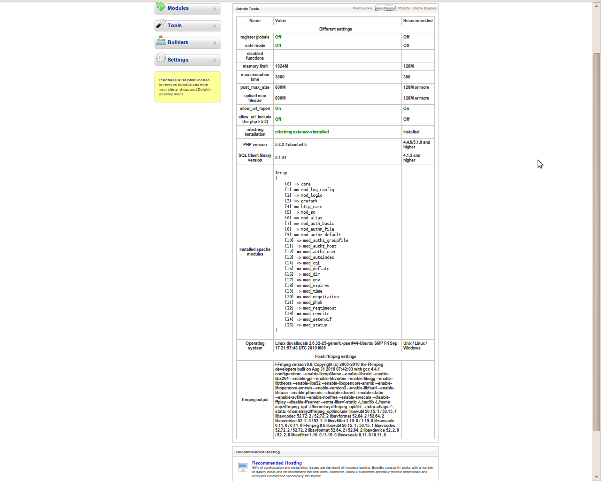Screen dimensions: 601x481
Task: Select the Host Params tab
Action: (385, 8)
